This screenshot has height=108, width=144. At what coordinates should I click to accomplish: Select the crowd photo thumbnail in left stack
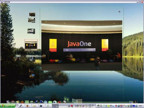point(32,20)
